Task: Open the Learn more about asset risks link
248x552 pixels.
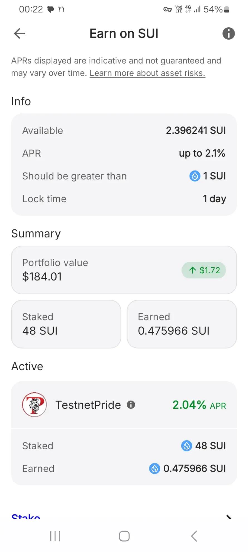Action: [147, 73]
